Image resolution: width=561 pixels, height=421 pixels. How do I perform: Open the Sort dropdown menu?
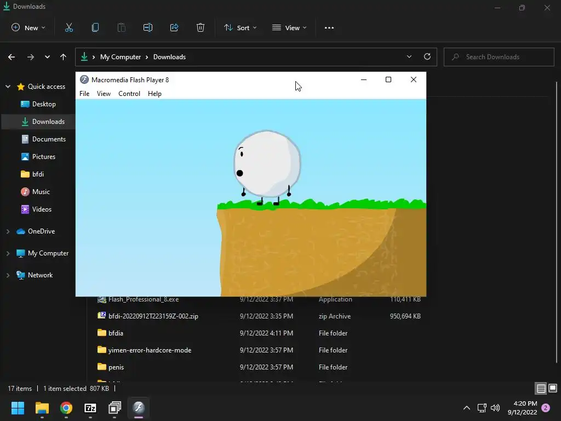[241, 27]
